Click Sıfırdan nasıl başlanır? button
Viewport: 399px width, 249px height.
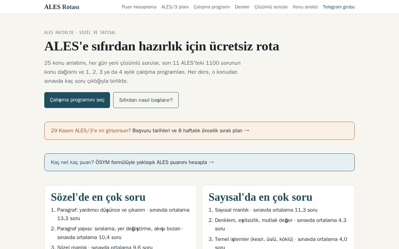point(146,100)
